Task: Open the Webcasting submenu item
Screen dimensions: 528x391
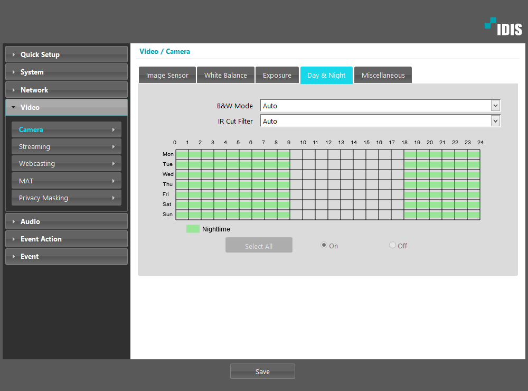Action: pyautogui.click(x=66, y=163)
